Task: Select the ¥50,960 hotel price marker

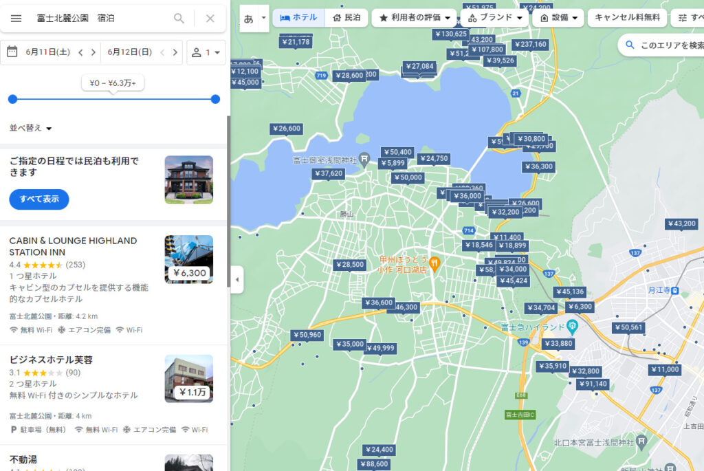Action: coord(307,335)
